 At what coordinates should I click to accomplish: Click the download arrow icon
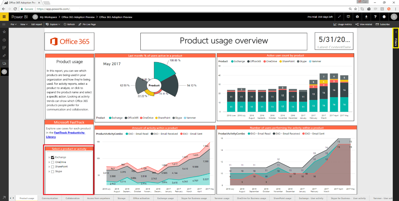(366, 17)
